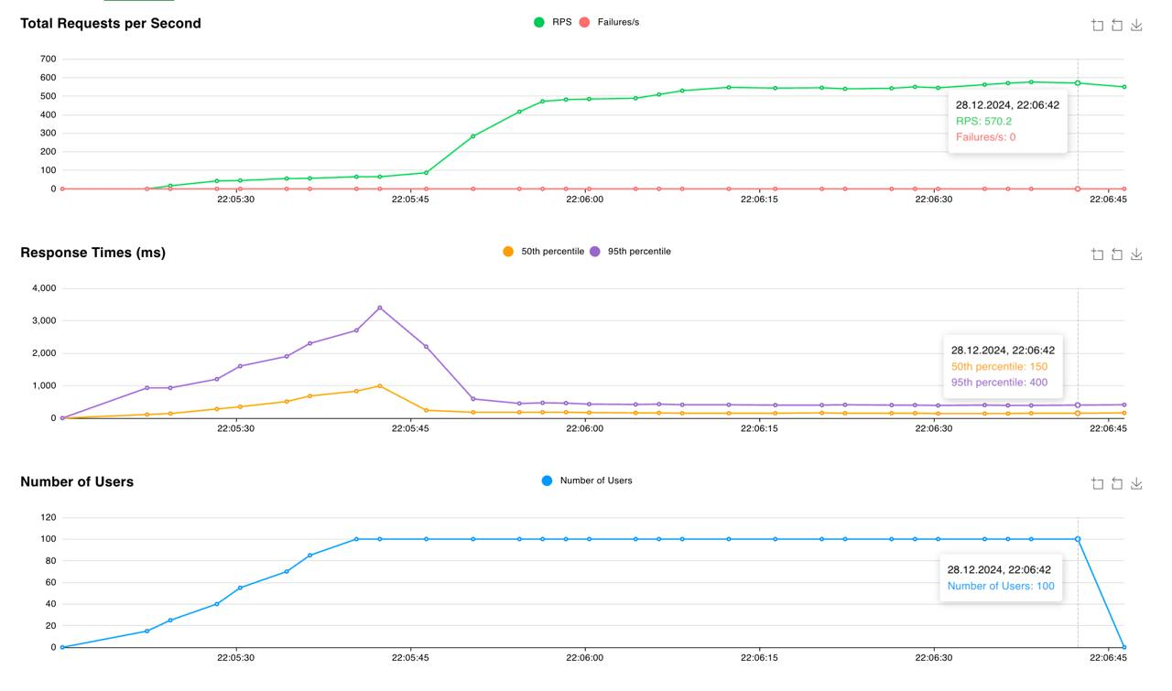Click the 50th percentile: 150 tooltip value

[999, 366]
